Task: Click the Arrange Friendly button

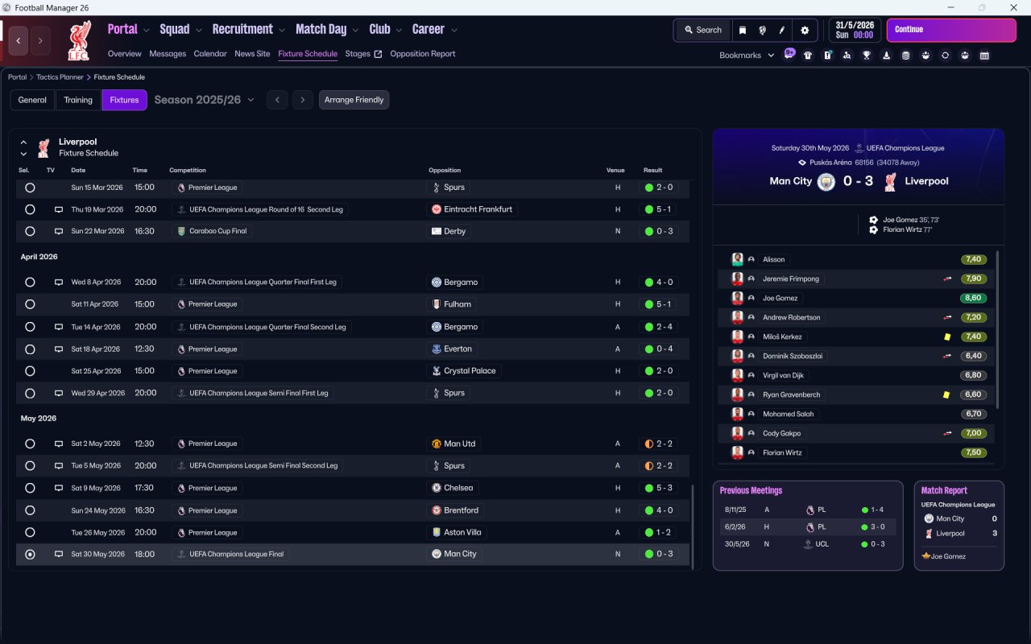Action: tap(354, 100)
